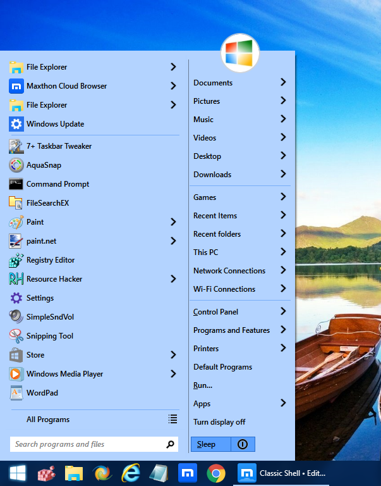Open the AquaSnap icon
This screenshot has height=486, width=381.
16,165
